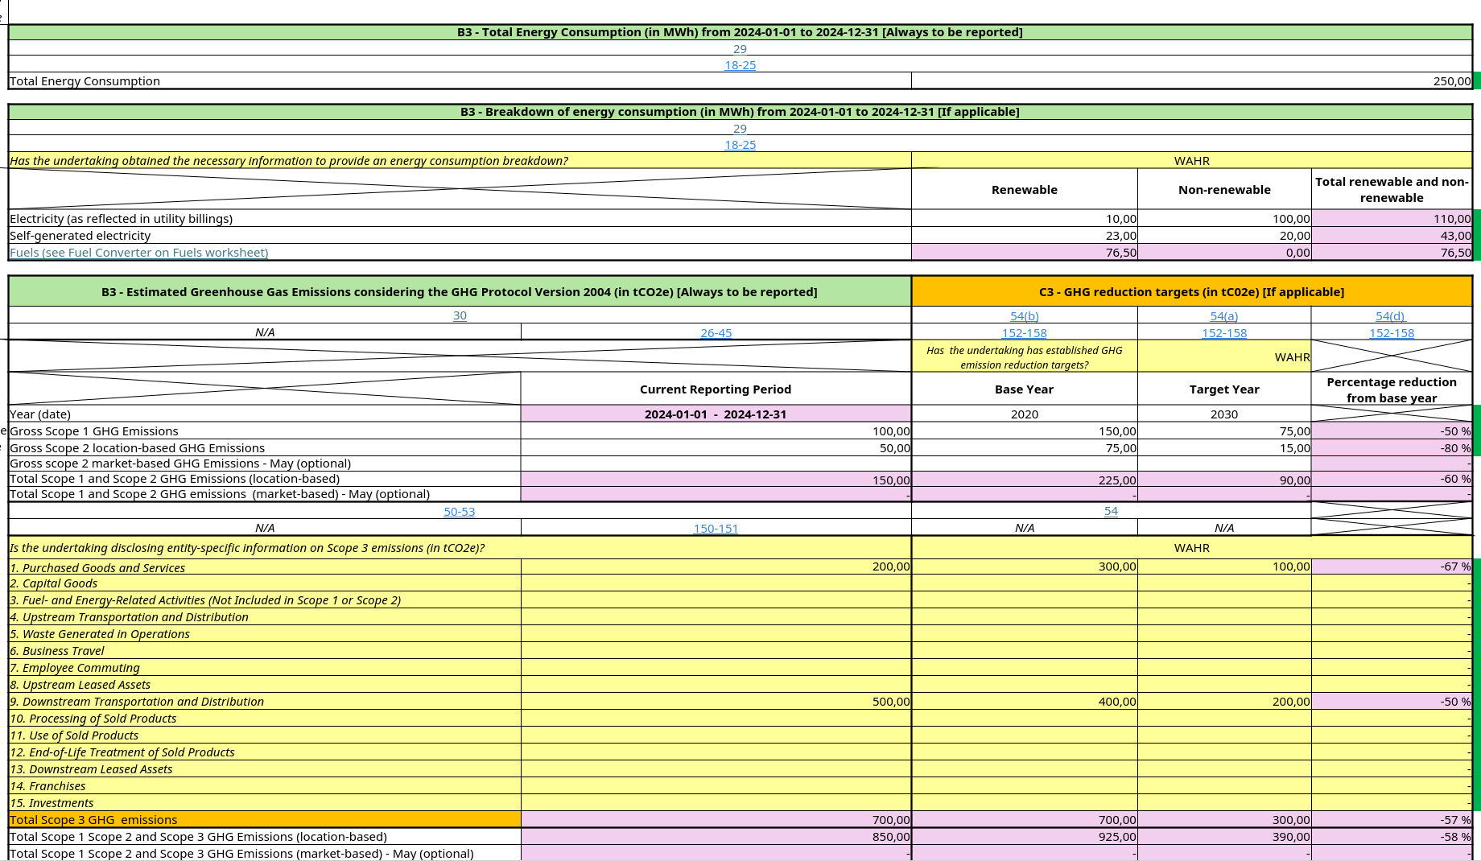Click Purchased Goods and Services Base Year value
The image size is (1481, 861).
tap(1024, 567)
